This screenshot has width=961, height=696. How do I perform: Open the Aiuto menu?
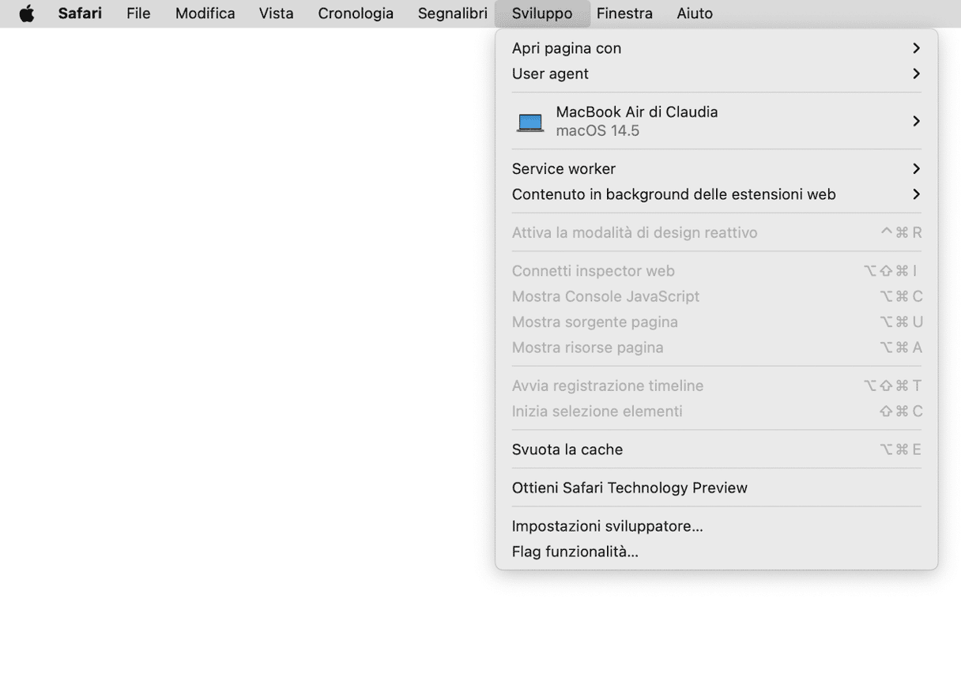point(695,13)
